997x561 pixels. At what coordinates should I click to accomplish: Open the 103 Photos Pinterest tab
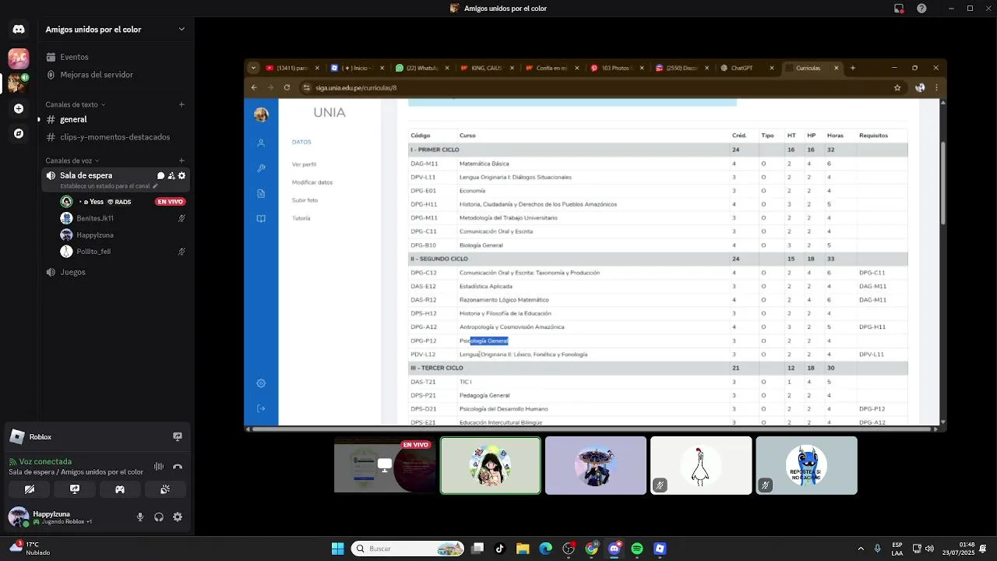pos(616,68)
